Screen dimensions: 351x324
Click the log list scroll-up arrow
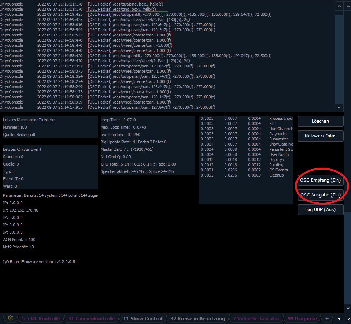pos(339,6)
